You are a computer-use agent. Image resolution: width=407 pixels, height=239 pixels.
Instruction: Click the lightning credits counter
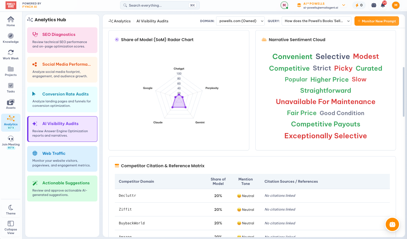tap(359, 5)
